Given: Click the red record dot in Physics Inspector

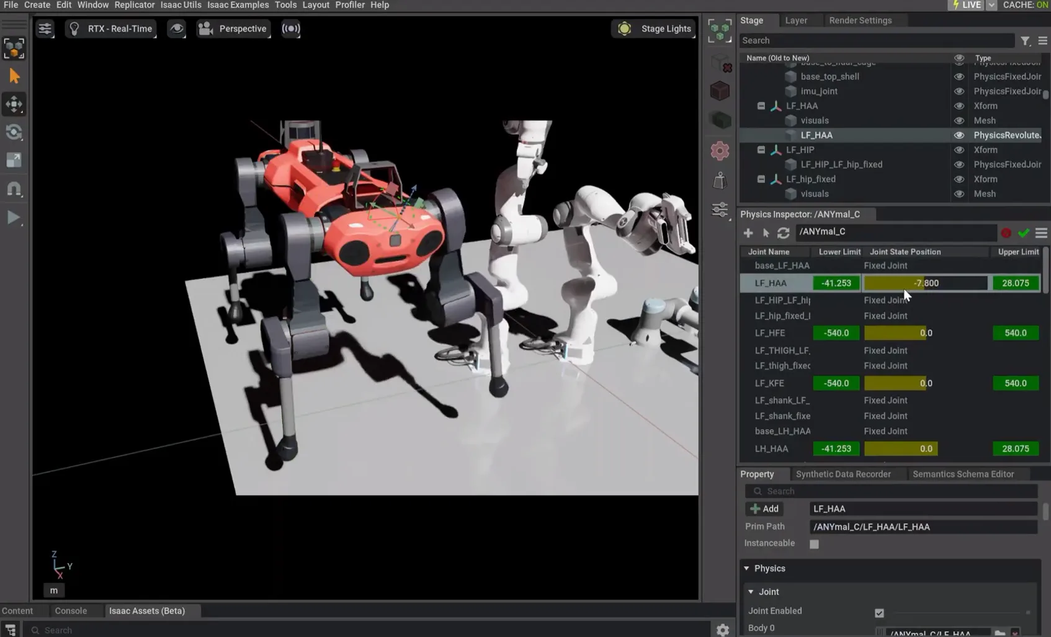Looking at the screenshot, I should coord(1006,233).
